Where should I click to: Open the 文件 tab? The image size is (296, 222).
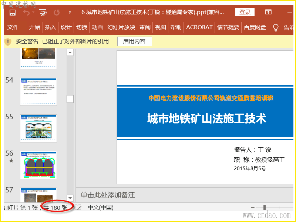tap(13, 27)
